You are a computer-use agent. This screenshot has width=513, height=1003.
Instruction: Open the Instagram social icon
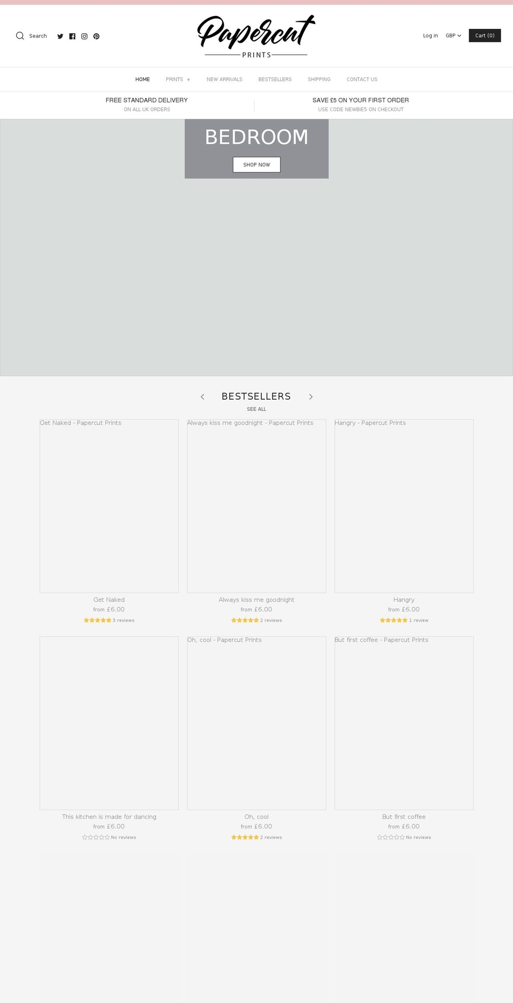pyautogui.click(x=84, y=36)
